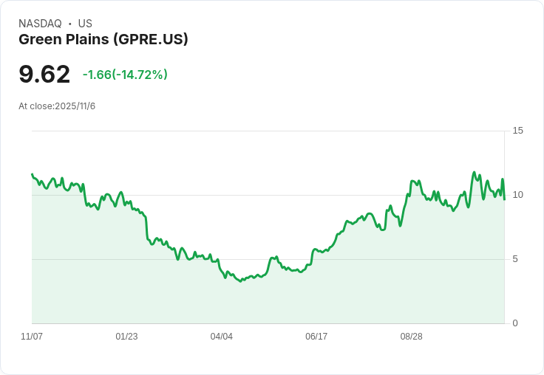Viewport: 544px width, 375px height.
Task: Click the 04/04 x-axis date label
Action: pyautogui.click(x=221, y=337)
